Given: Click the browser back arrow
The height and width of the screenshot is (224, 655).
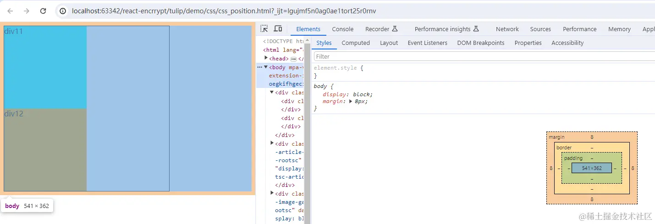Looking at the screenshot, I should [11, 11].
